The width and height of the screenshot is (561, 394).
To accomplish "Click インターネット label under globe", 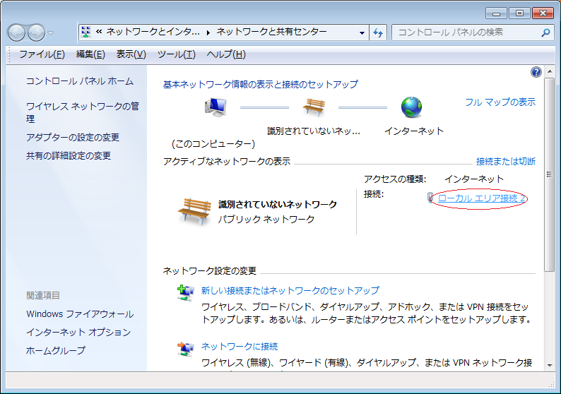I will (414, 131).
